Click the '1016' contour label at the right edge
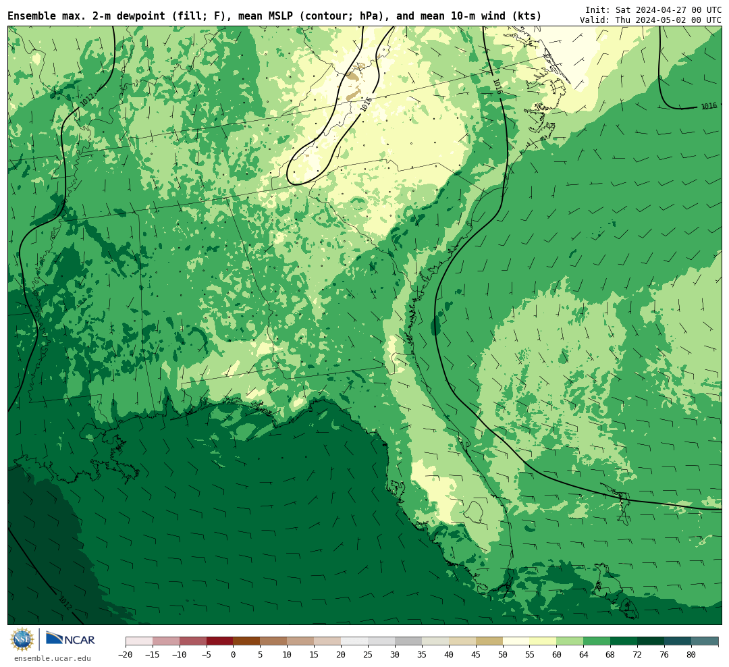 (x=709, y=106)
